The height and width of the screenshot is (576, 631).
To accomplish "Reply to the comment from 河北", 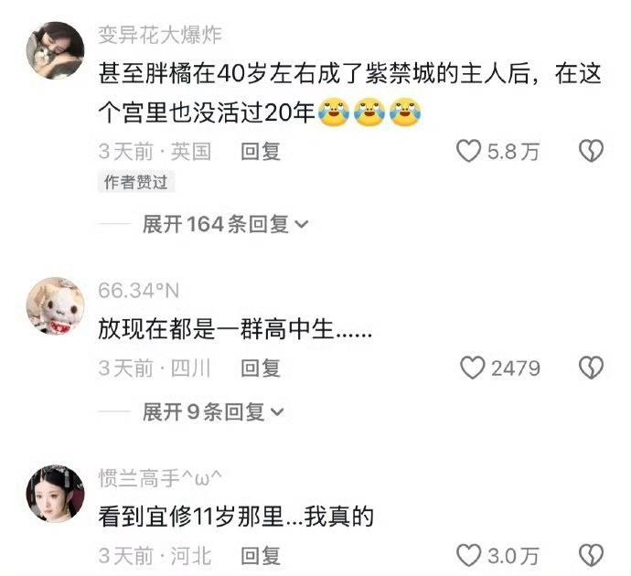I will pos(261,556).
